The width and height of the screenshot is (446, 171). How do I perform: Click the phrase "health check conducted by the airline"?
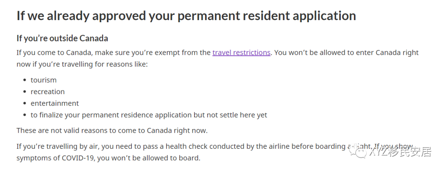227,146
